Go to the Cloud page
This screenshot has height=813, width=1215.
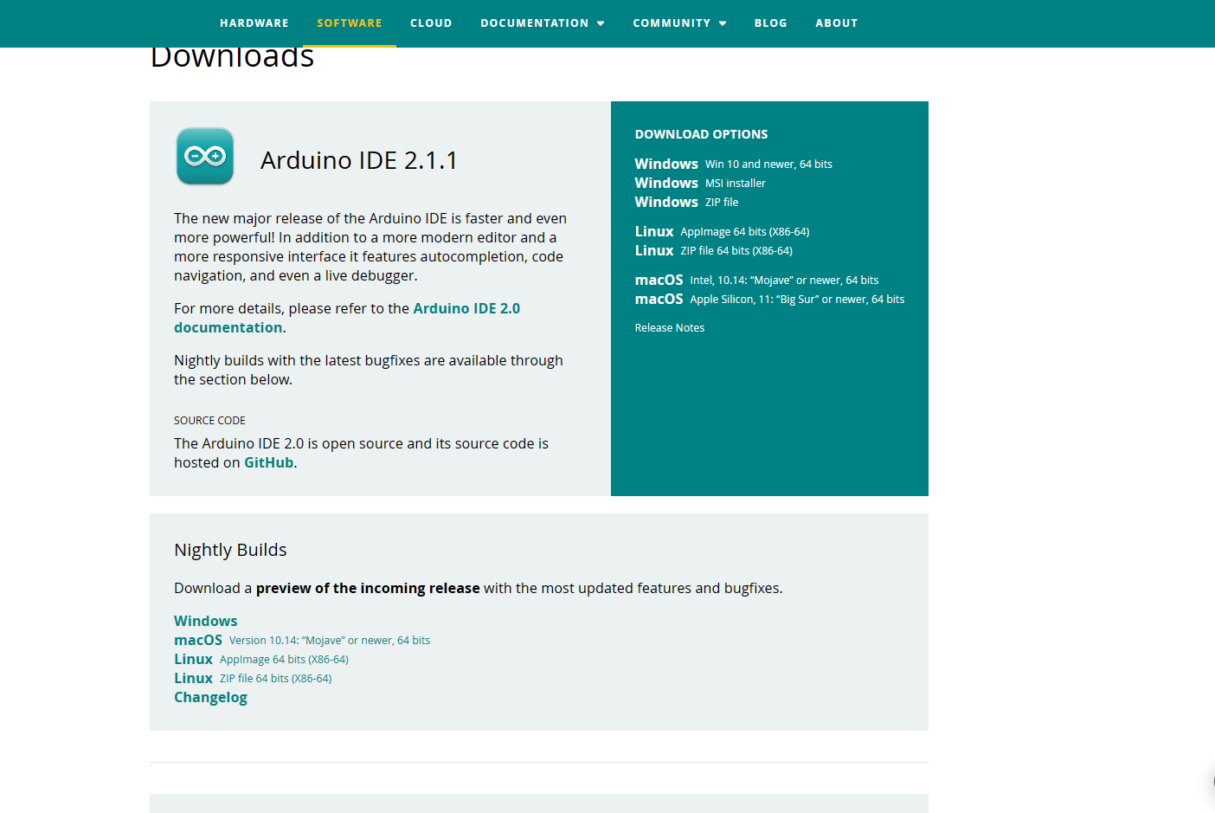tap(431, 23)
